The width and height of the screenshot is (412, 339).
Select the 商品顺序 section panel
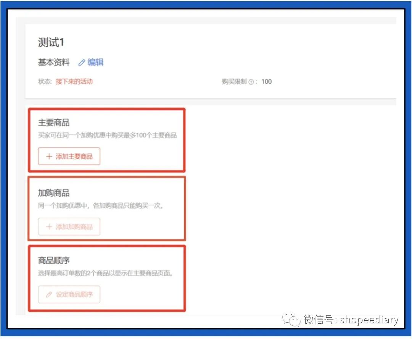107,278
